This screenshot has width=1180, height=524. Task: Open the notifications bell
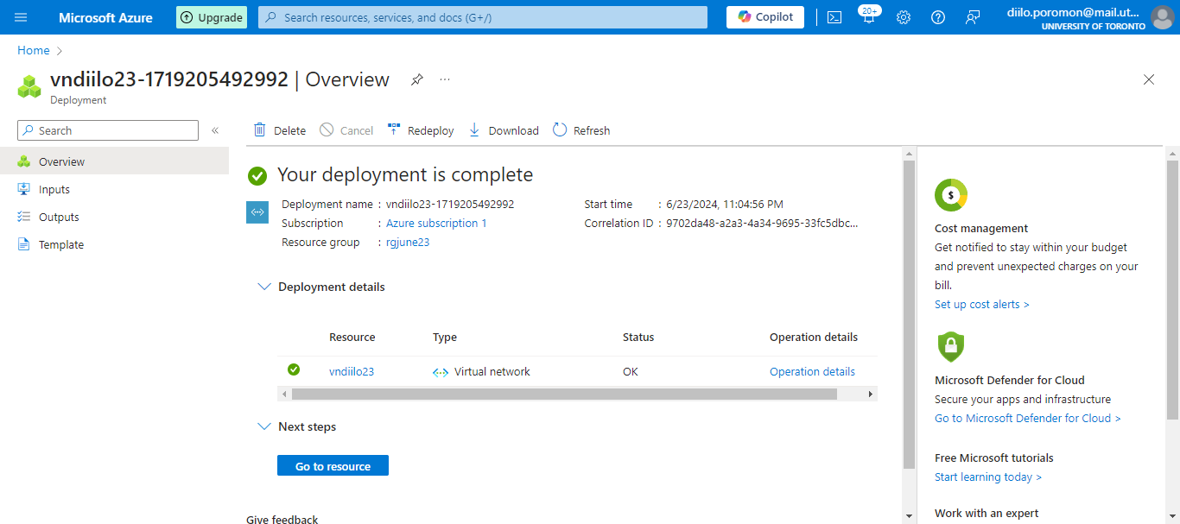[869, 17]
